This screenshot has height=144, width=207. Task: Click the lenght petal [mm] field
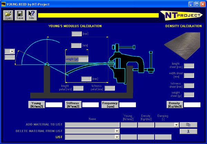78,88
